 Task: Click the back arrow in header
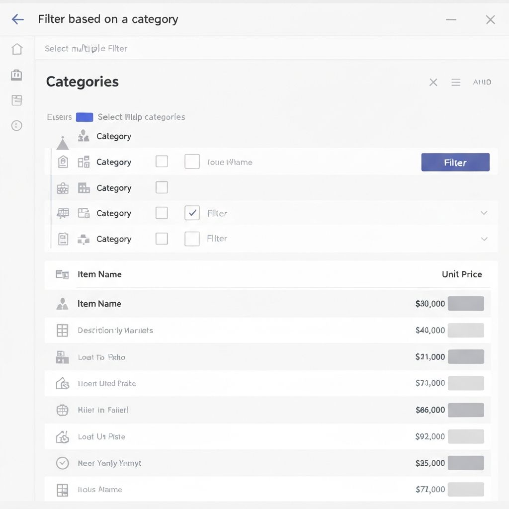[18, 19]
